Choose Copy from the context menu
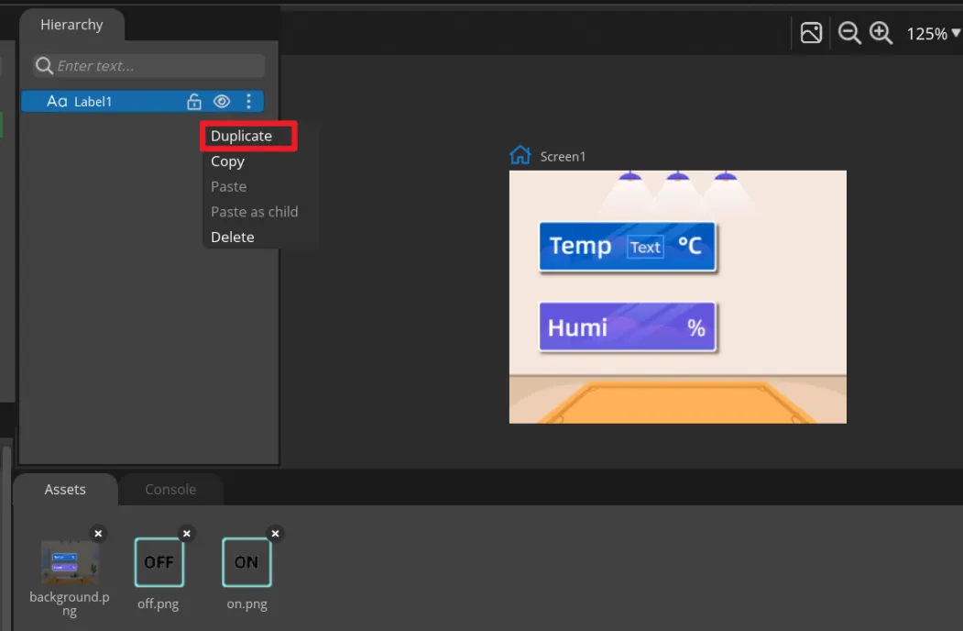Viewport: 963px width, 631px height. (227, 161)
